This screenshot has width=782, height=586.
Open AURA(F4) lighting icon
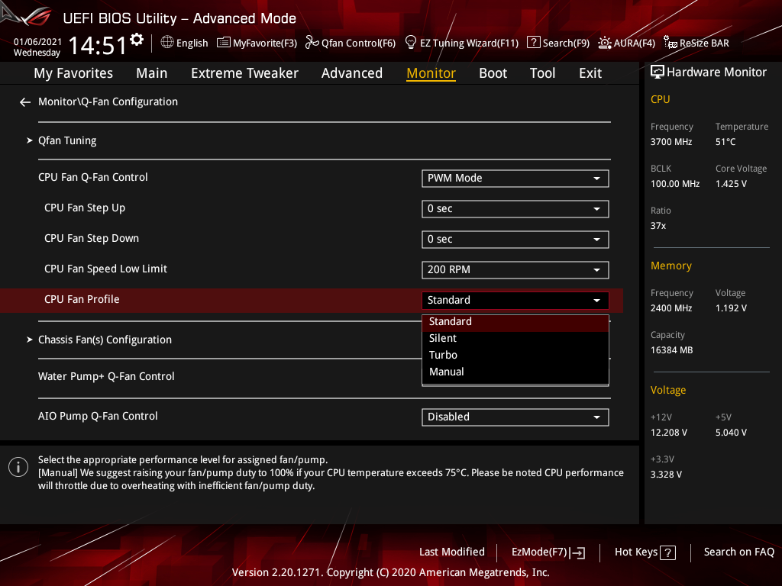pos(605,43)
